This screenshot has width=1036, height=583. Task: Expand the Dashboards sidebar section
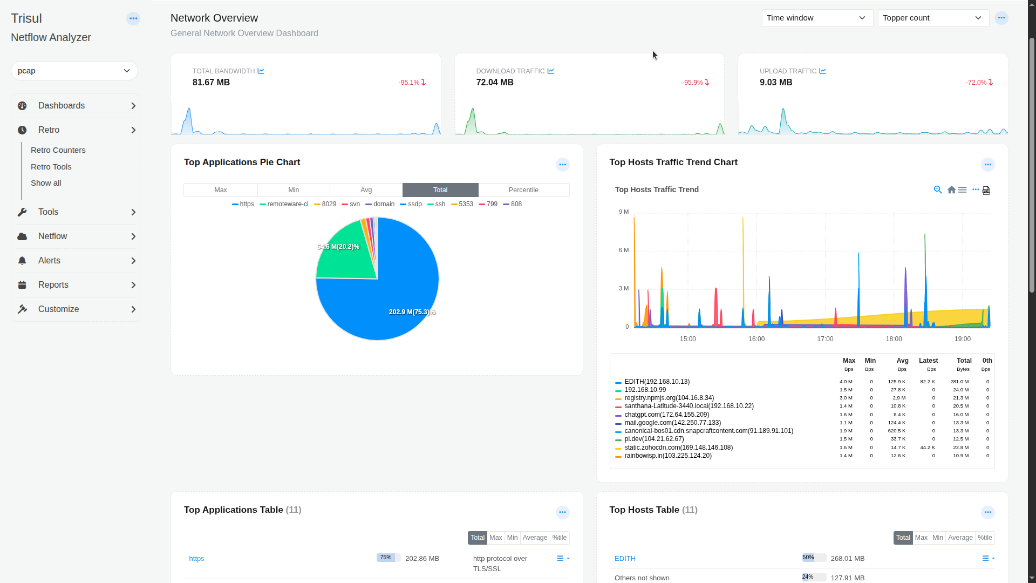coord(76,106)
